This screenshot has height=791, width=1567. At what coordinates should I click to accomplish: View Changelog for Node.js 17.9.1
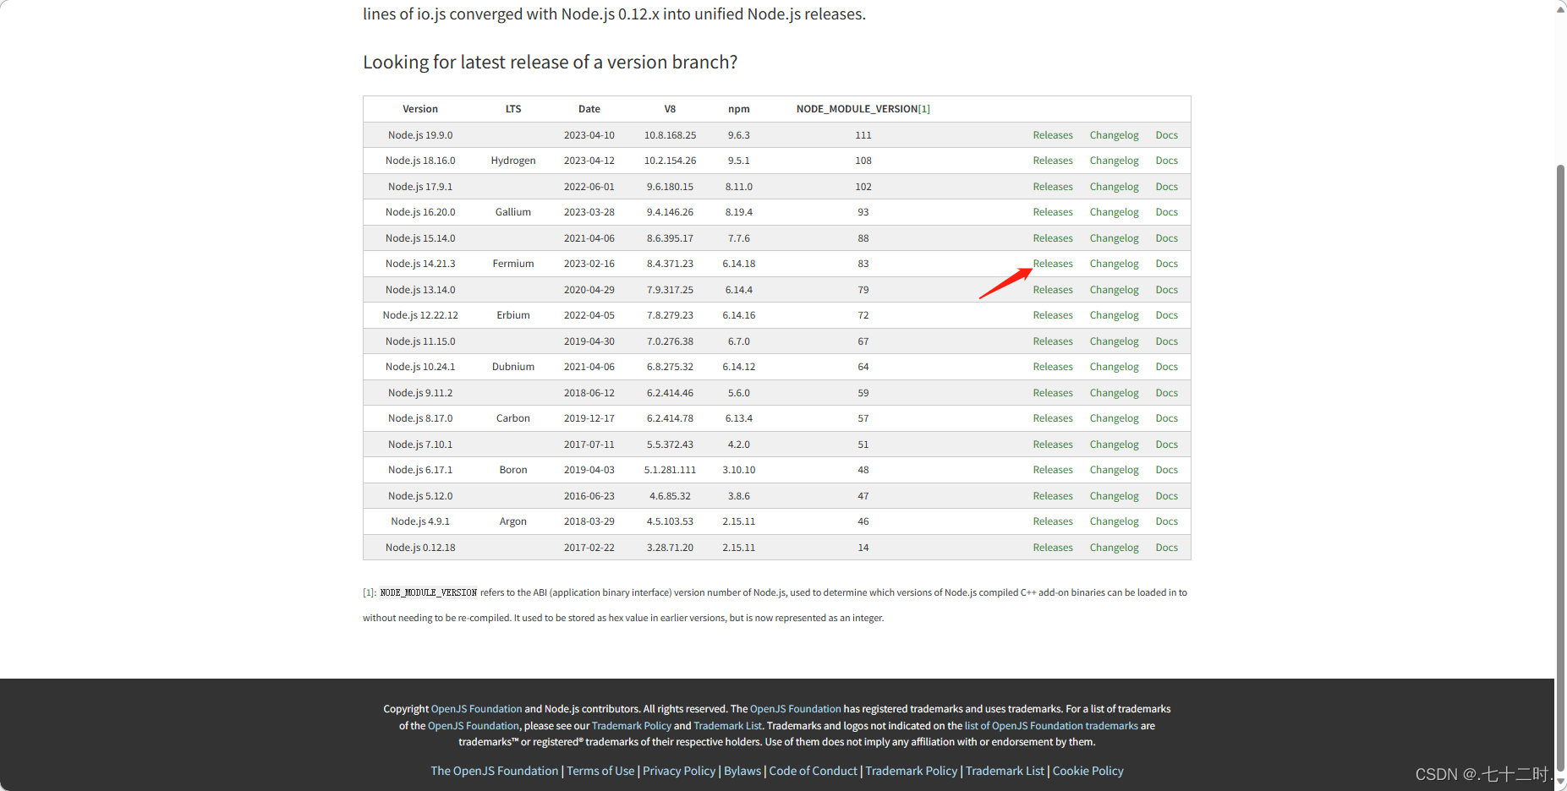[x=1114, y=187]
